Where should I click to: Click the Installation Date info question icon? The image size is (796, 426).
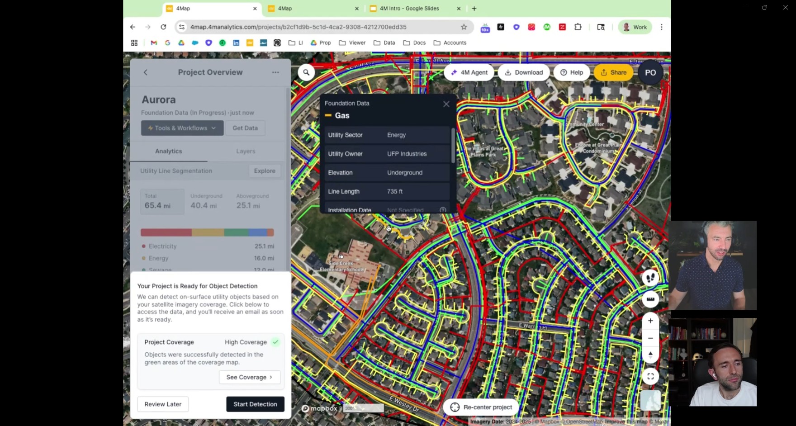click(443, 210)
